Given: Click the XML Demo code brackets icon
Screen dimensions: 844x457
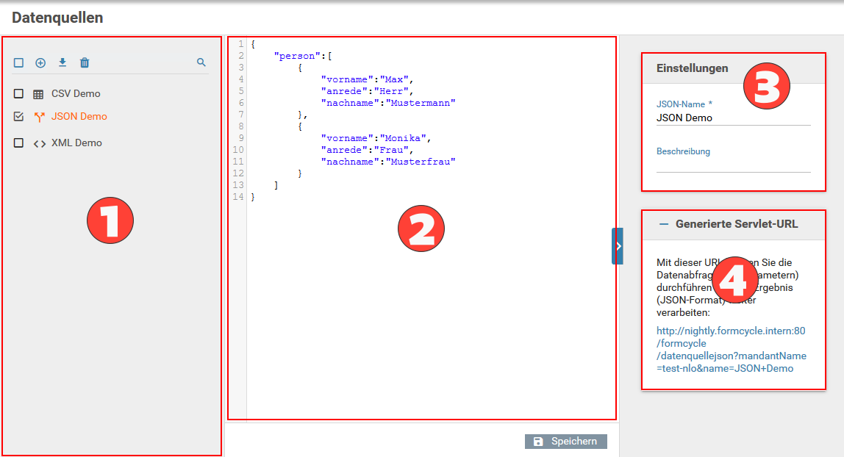Looking at the screenshot, I should tap(39, 143).
